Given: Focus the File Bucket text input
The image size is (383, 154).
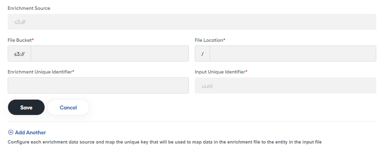Looking at the screenshot, I should (110, 53).
